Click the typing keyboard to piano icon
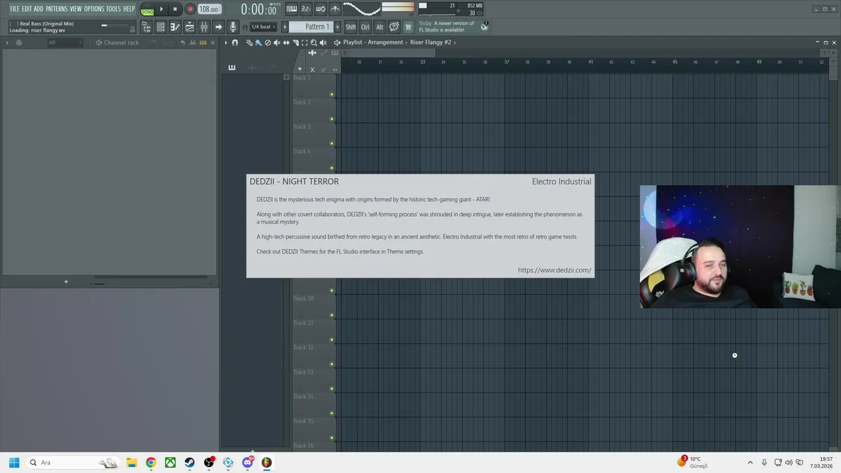Screen dimensions: 841x473 pos(292,9)
